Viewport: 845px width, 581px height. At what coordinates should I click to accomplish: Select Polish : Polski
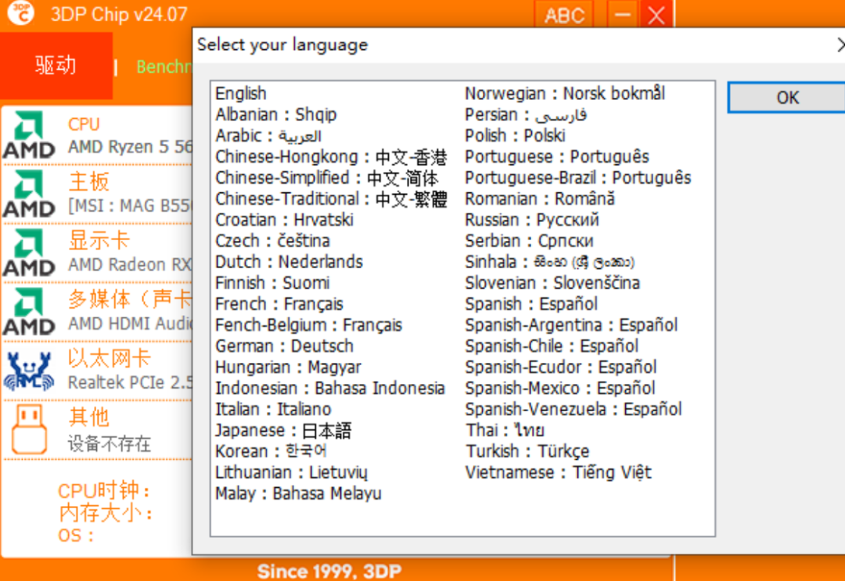point(515,136)
